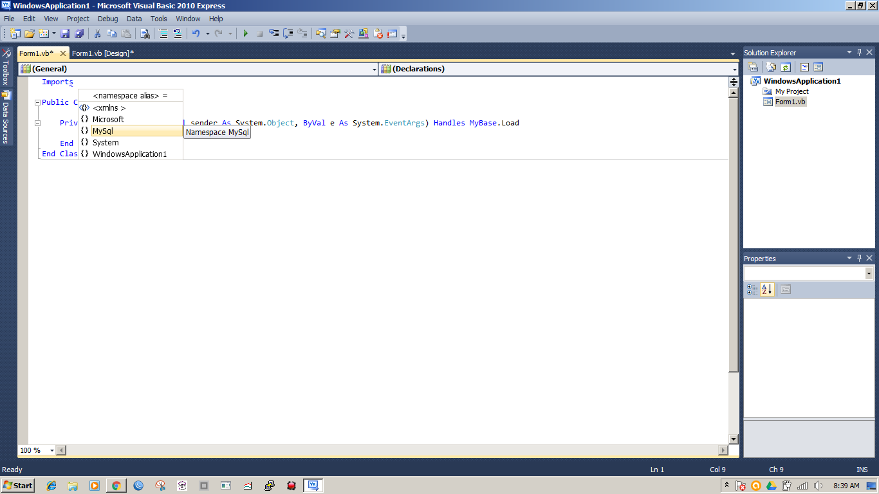Click the Open File folder icon
This screenshot has width=879, height=494.
pyautogui.click(x=30, y=33)
